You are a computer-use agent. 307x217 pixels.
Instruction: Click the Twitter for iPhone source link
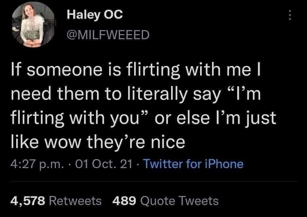click(x=194, y=164)
